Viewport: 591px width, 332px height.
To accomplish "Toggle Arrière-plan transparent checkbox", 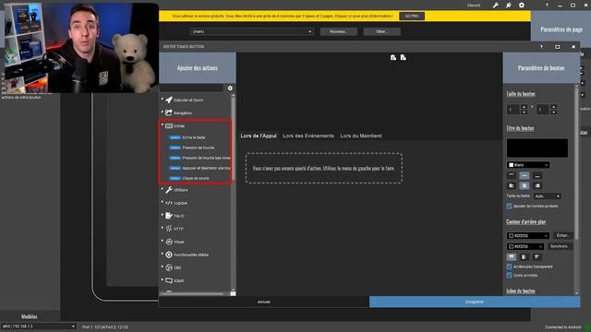I will point(510,267).
